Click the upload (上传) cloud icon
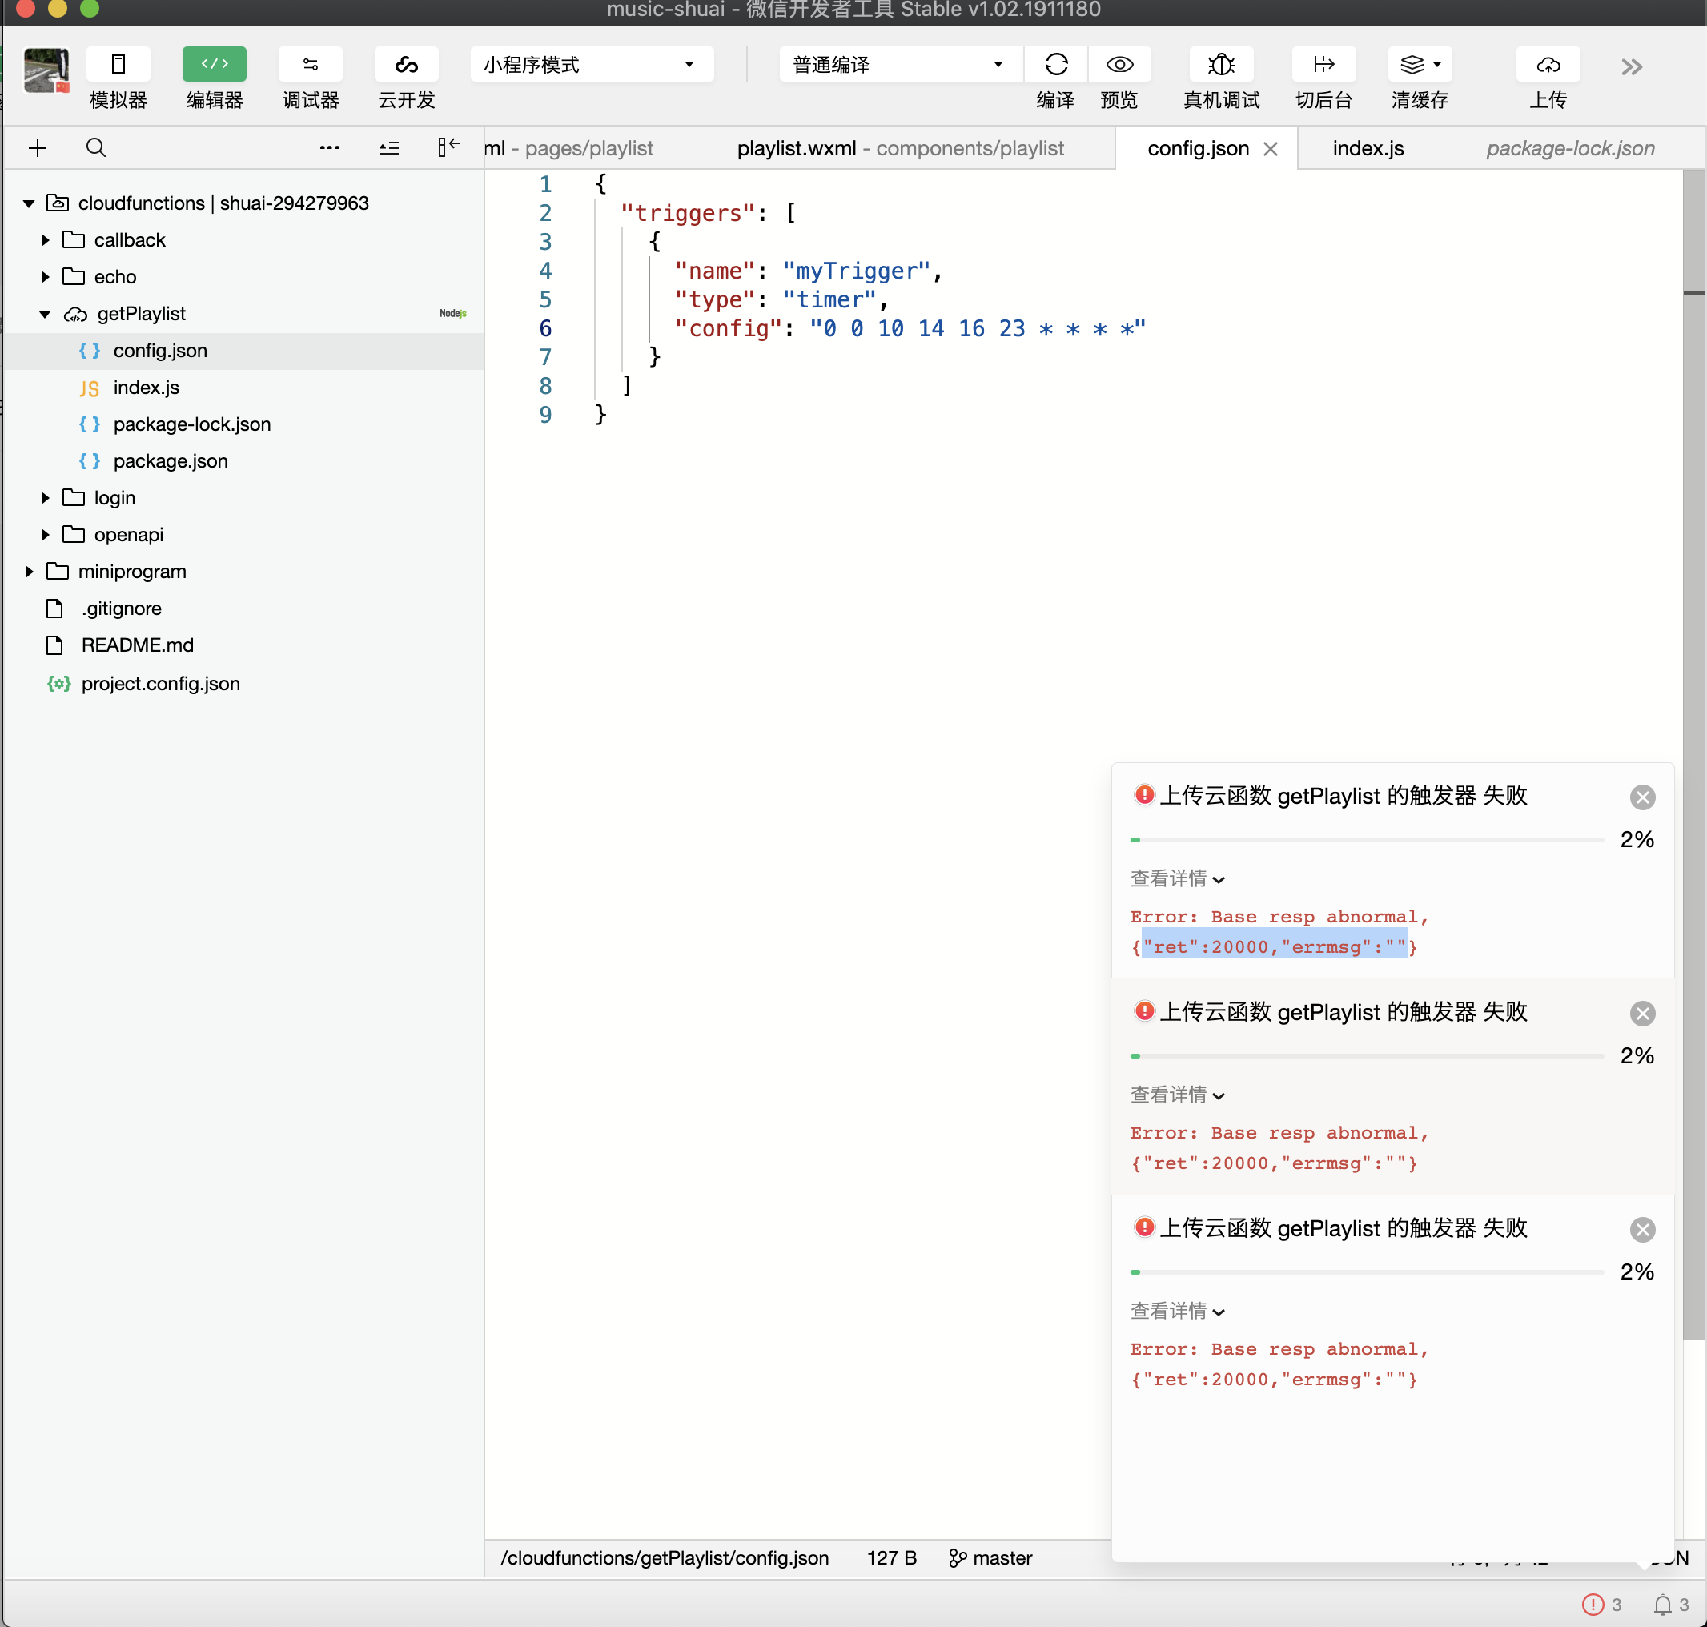Viewport: 1707px width, 1627px height. [x=1548, y=64]
